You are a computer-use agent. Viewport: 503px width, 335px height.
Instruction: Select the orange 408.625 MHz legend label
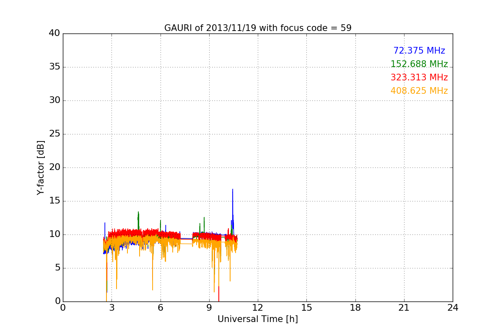point(419,91)
